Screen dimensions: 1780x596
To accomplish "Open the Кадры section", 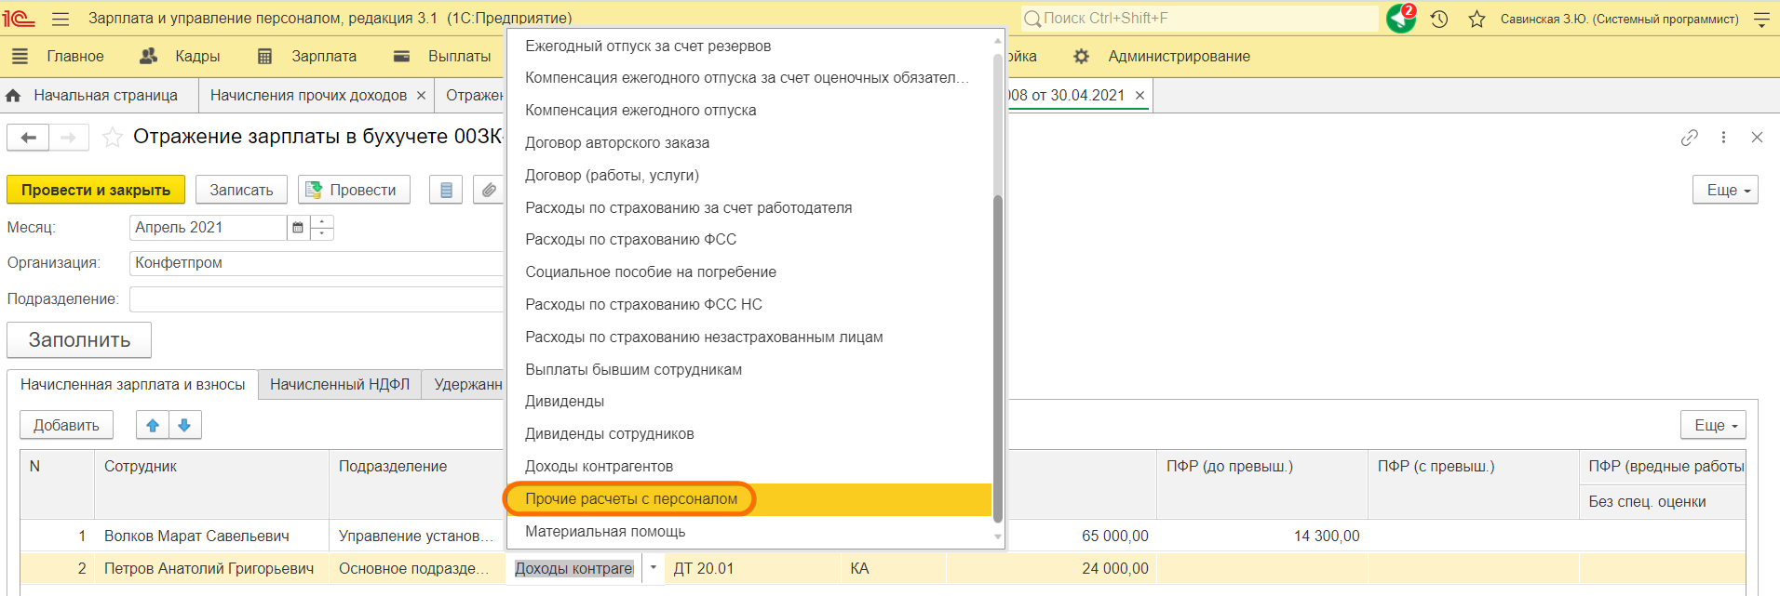I will tap(197, 57).
